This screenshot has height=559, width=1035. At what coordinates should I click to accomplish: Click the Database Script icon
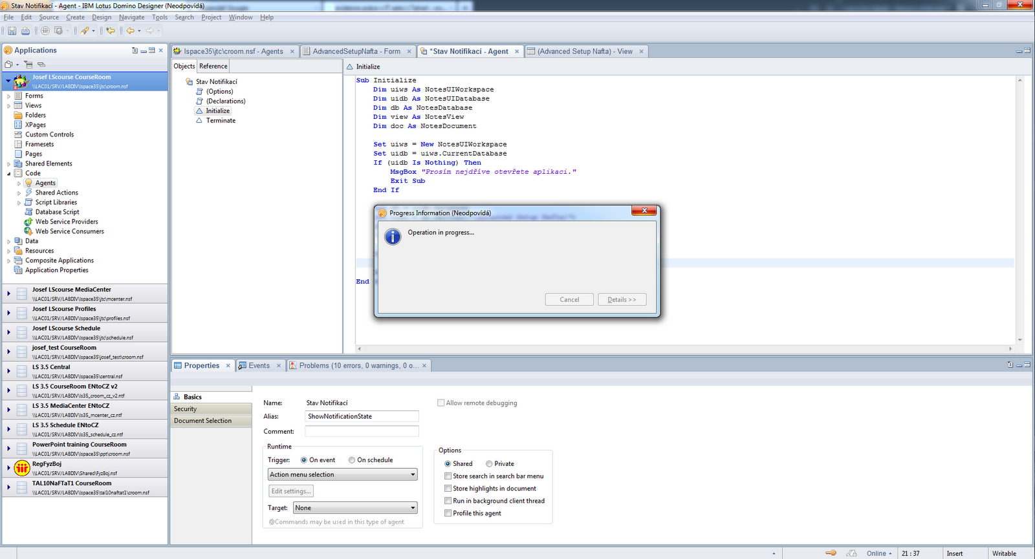point(28,212)
